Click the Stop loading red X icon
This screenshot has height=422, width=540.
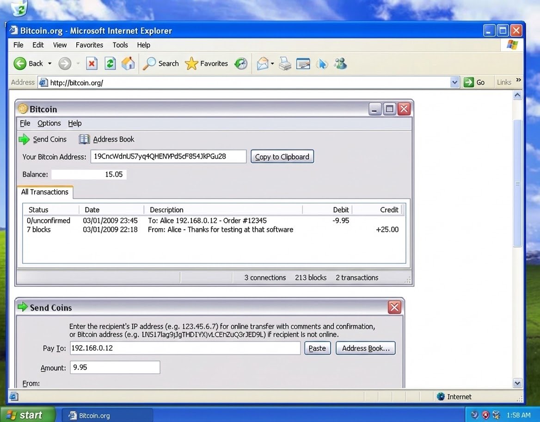[92, 63]
